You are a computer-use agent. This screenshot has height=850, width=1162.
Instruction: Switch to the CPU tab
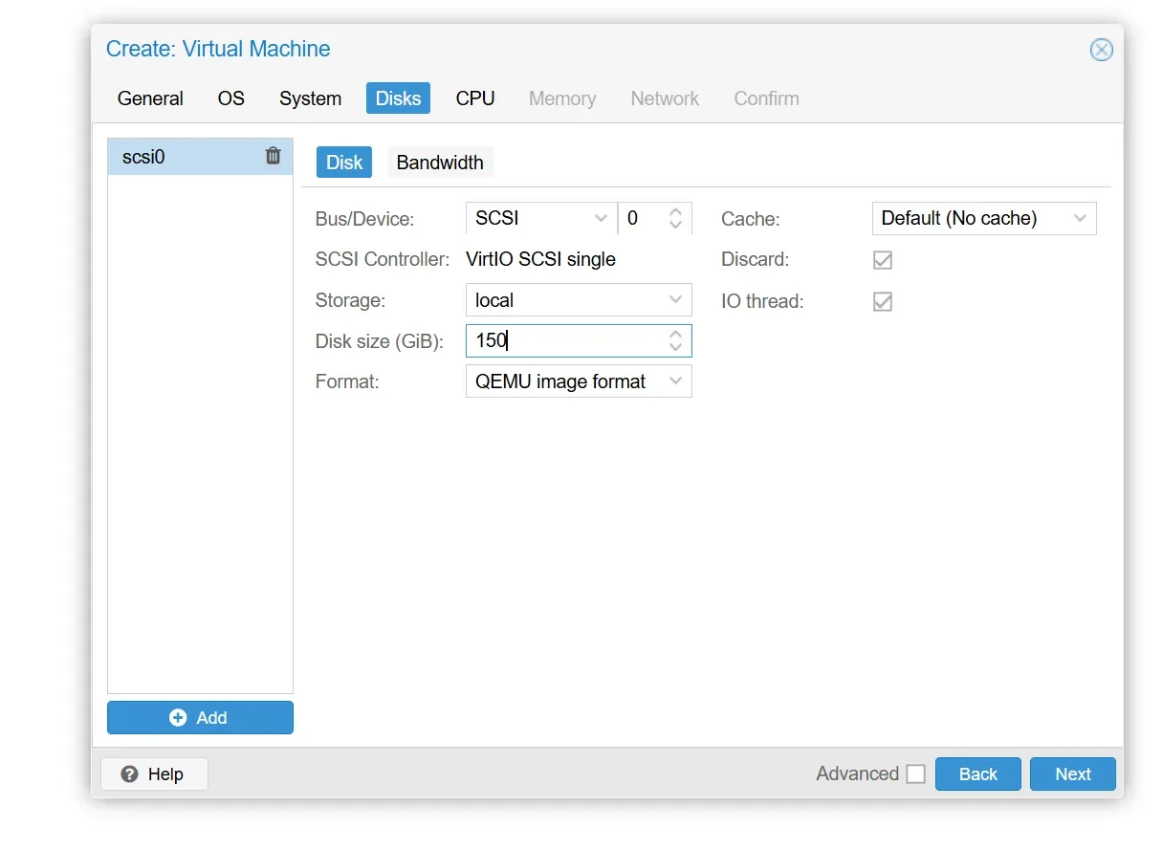475,98
